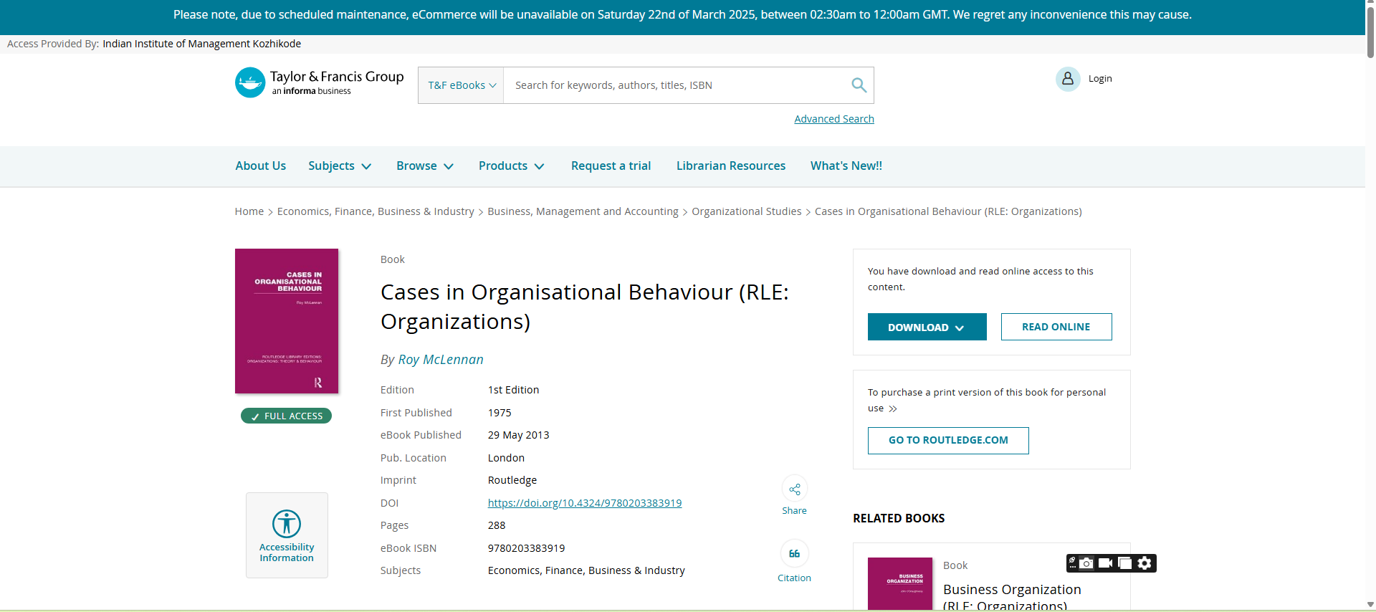Click the search magnifier icon
The image size is (1376, 612).
pyautogui.click(x=859, y=85)
